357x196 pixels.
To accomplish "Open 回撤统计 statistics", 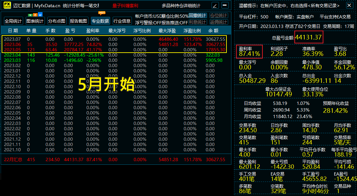I will tap(197, 15).
